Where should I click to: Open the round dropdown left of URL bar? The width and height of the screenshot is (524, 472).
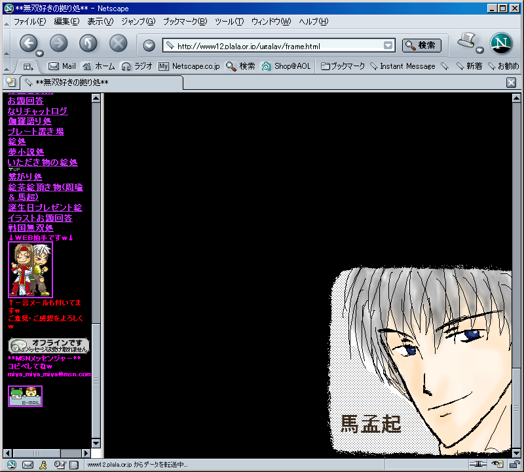(x=149, y=45)
